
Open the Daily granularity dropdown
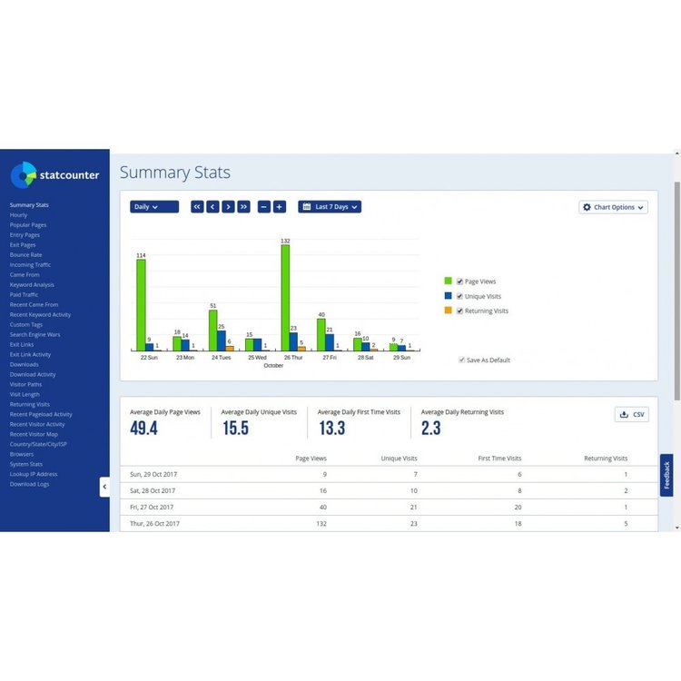pos(154,207)
